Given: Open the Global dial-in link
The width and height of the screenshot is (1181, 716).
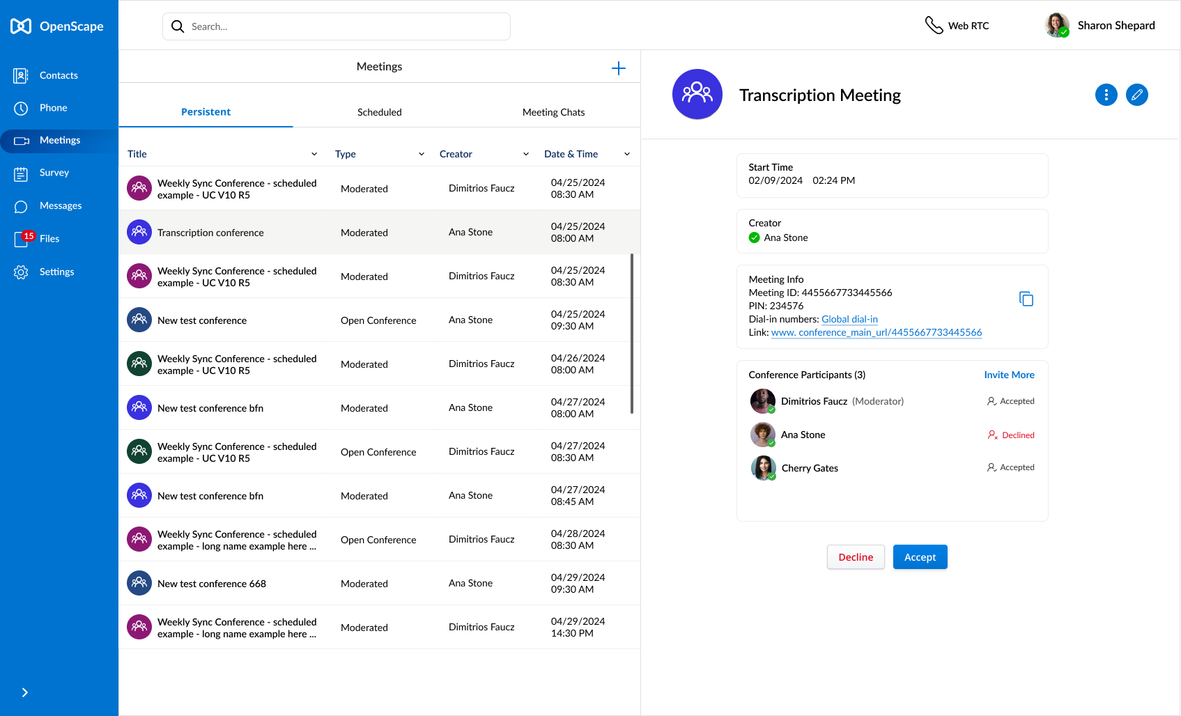Looking at the screenshot, I should (849, 319).
